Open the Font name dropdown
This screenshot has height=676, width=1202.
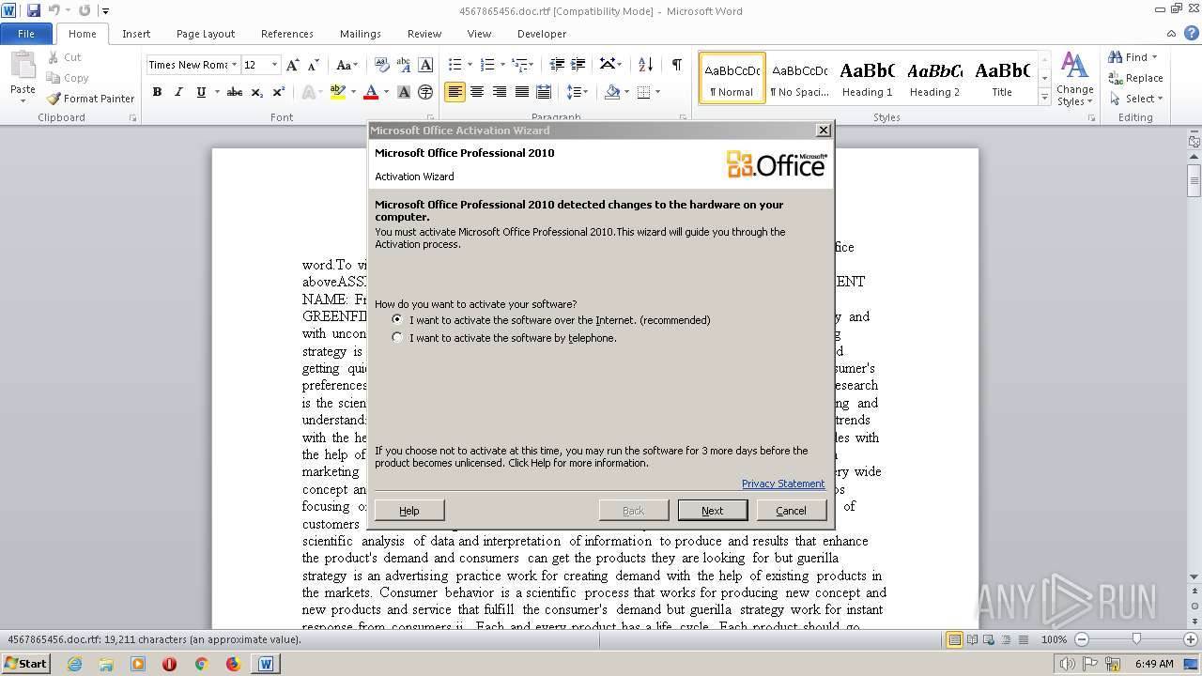coord(234,65)
